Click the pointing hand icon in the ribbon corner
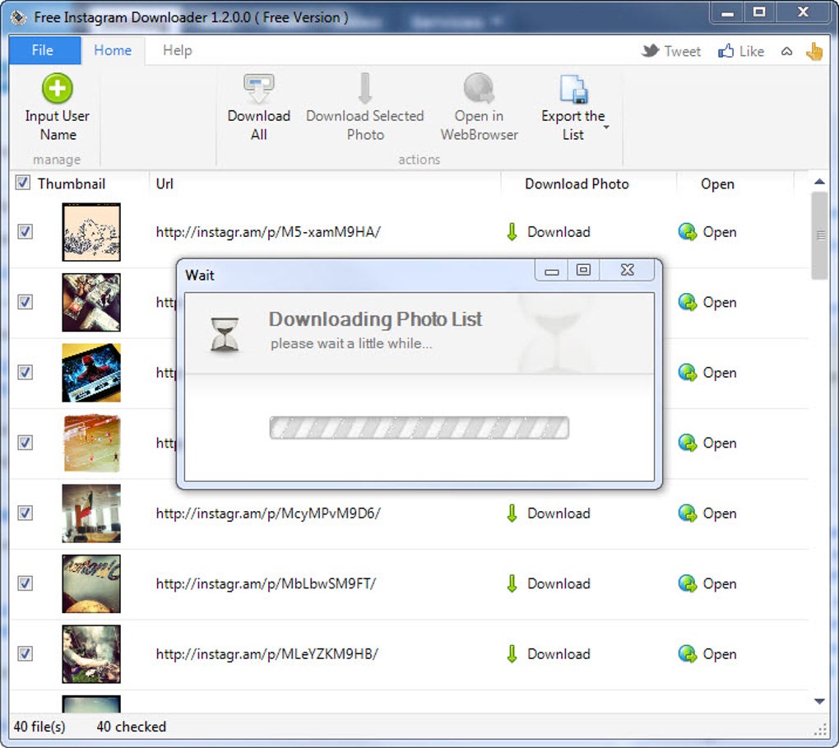 click(814, 51)
